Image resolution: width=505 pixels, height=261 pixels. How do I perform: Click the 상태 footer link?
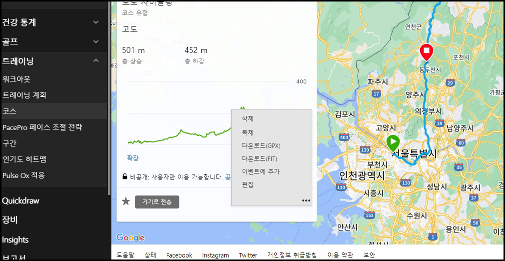(150, 255)
